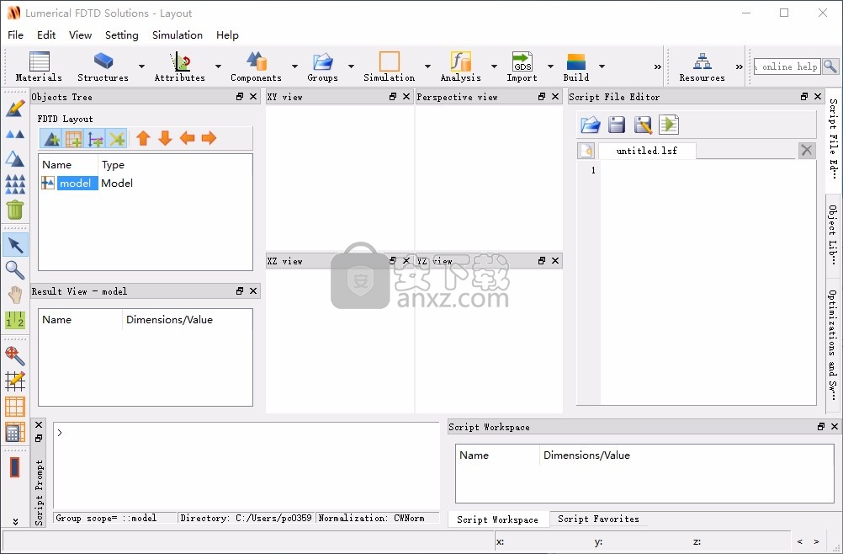Image resolution: width=843 pixels, height=554 pixels.
Task: Click the green trash bin delete icon
Action: [x=15, y=210]
